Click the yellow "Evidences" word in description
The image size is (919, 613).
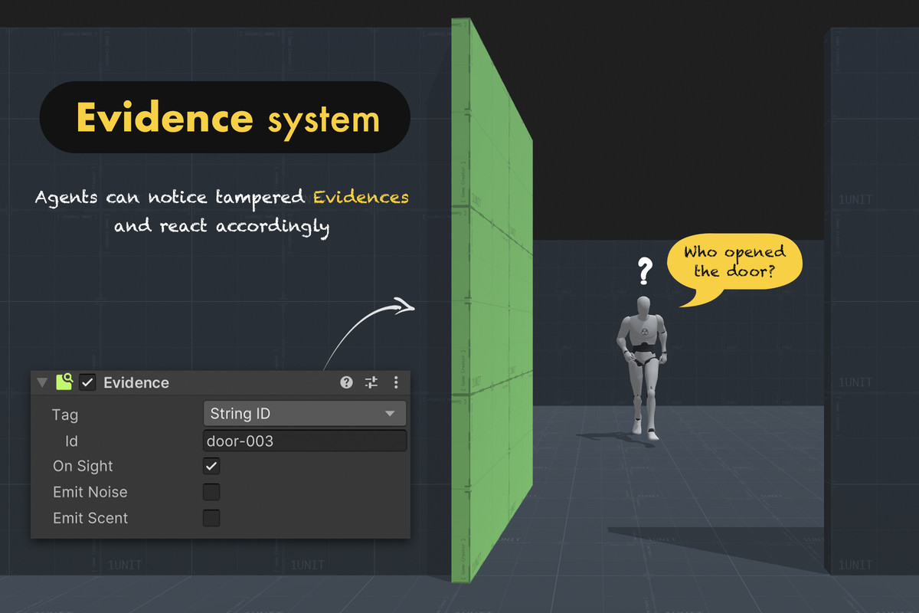click(360, 197)
